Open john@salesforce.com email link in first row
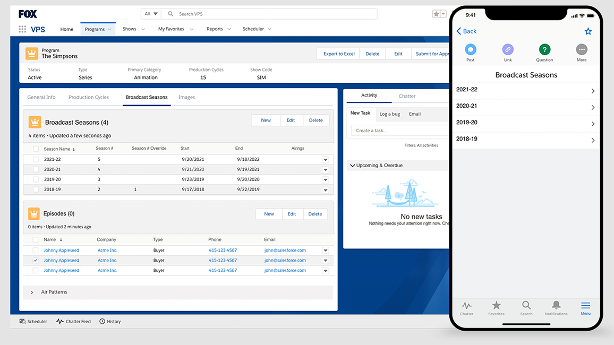This screenshot has height=345, width=614. click(x=285, y=250)
